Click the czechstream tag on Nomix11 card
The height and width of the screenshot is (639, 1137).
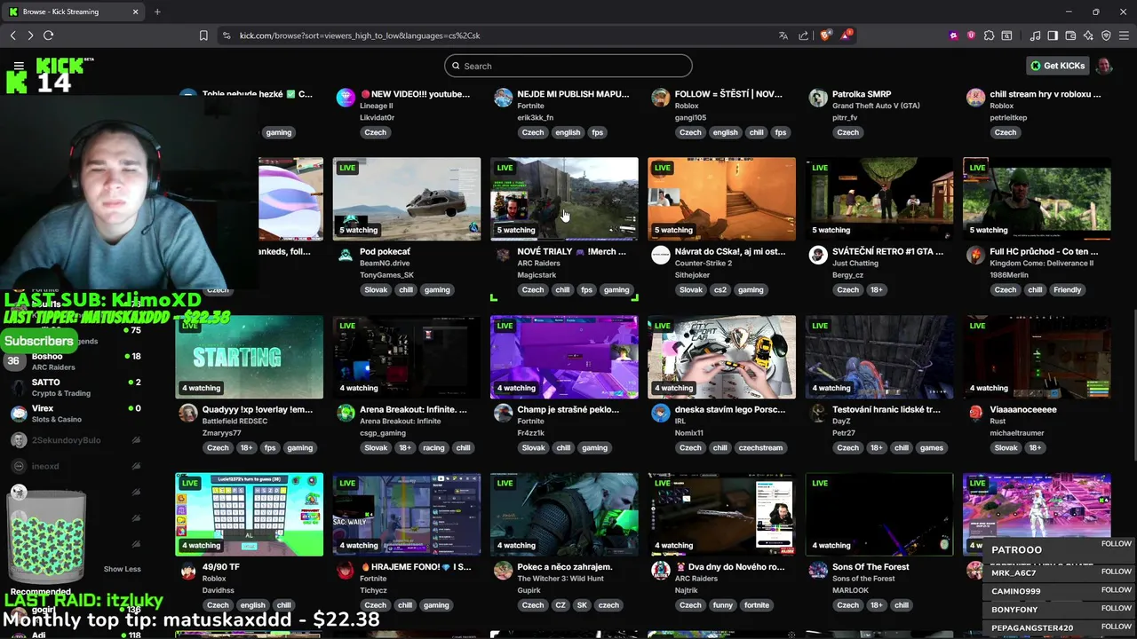(760, 448)
